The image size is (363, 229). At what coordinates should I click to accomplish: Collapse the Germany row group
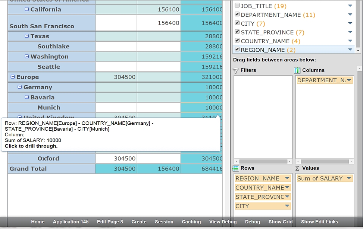pos(20,87)
